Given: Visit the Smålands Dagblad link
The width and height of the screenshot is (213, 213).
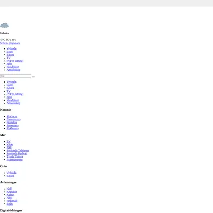Looking at the screenshot, I should (x=17, y=153).
